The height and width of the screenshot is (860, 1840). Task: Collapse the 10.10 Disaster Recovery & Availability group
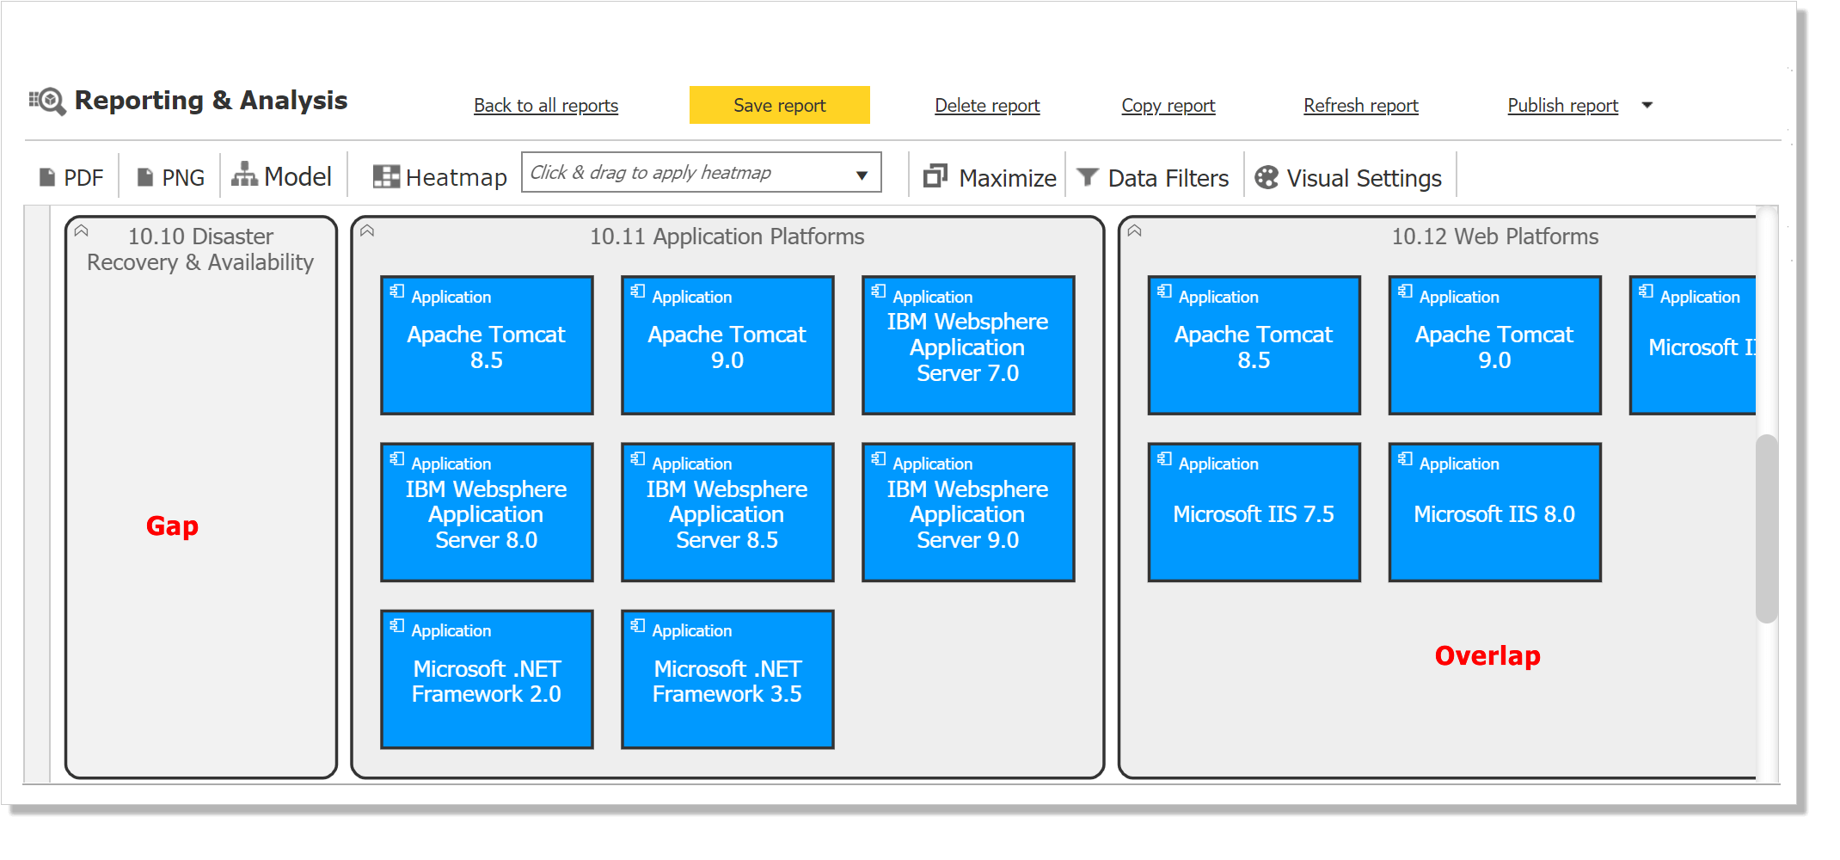click(x=82, y=230)
